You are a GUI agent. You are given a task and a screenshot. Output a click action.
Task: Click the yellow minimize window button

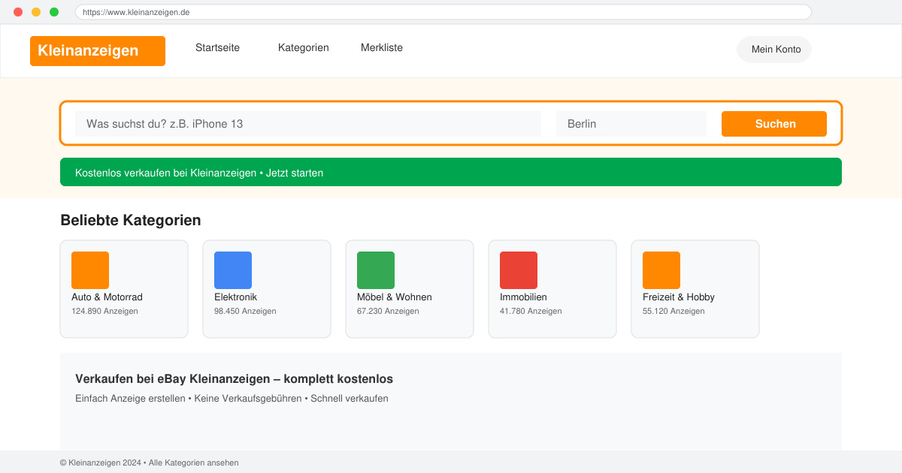[x=36, y=12]
